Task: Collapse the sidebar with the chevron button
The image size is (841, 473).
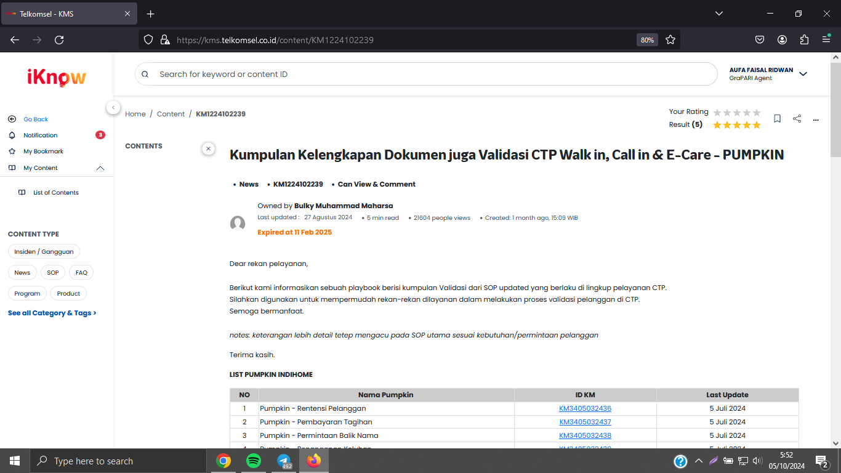Action: coord(113,107)
